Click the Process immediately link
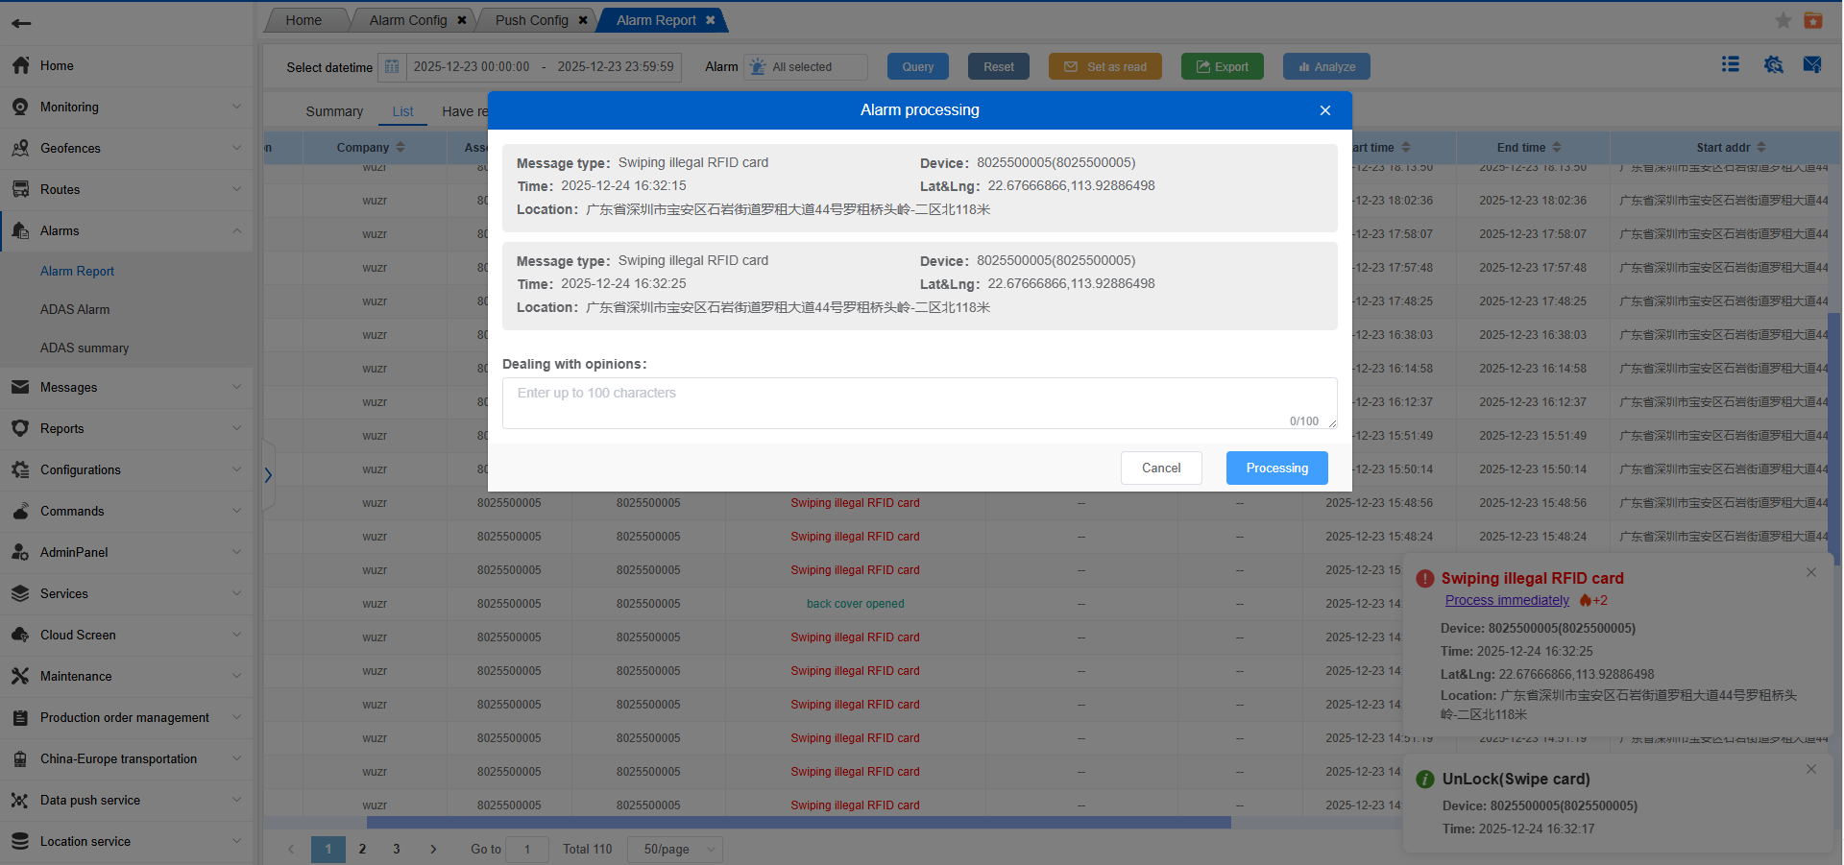Viewport: 1844px width, 865px height. tap(1507, 600)
